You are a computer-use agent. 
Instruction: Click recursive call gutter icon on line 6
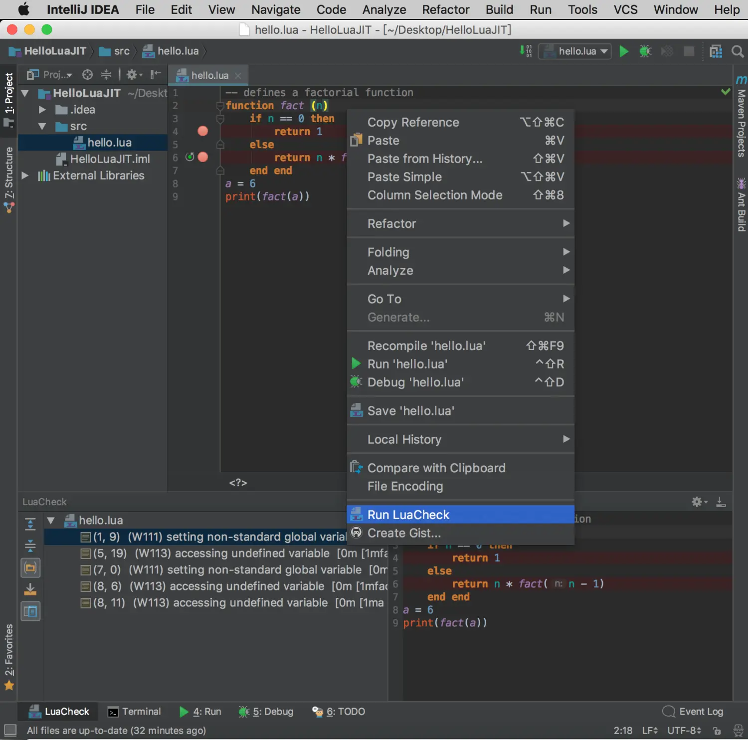[x=190, y=157]
